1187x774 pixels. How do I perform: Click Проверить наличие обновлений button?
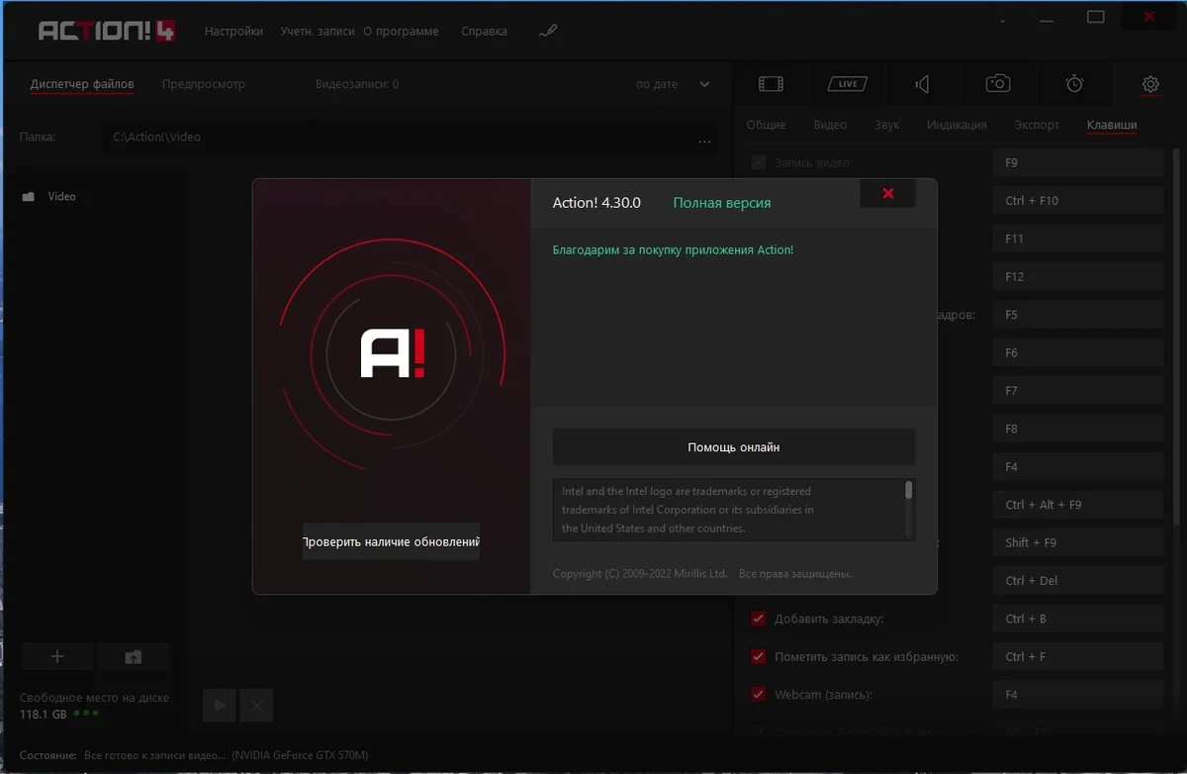391,541
